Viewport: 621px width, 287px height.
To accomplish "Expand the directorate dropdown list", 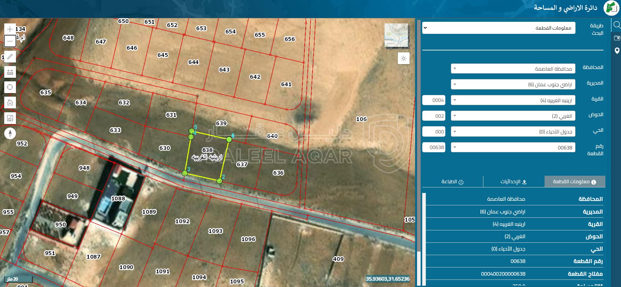I will point(513,85).
